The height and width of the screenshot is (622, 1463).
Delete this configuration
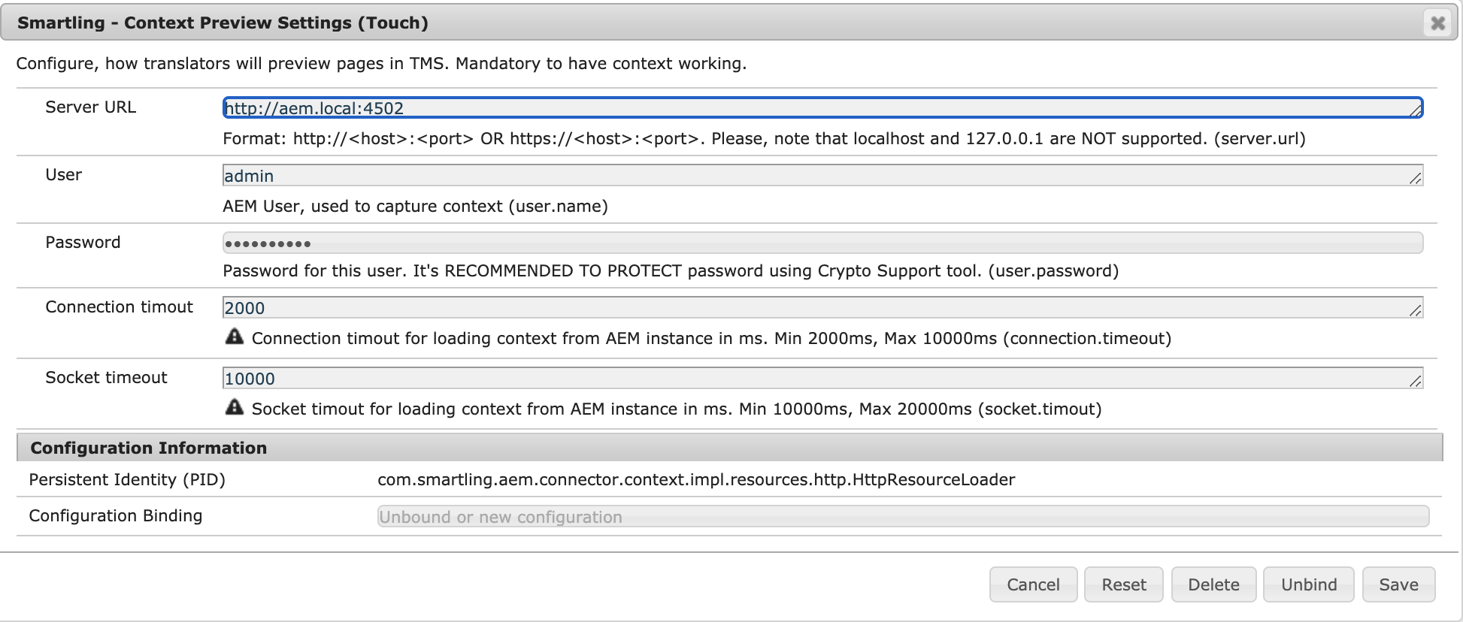1213,584
